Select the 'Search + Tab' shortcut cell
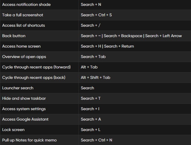 tap(93, 57)
